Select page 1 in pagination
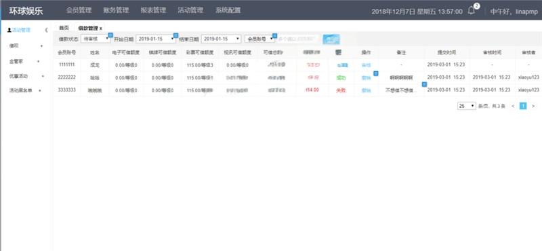 (523, 106)
